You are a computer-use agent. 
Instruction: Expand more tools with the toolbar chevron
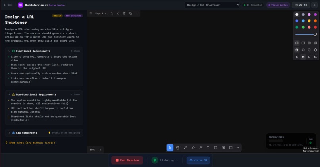coord(238,148)
